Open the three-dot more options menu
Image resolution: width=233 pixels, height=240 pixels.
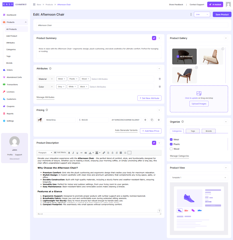[x=191, y=14]
